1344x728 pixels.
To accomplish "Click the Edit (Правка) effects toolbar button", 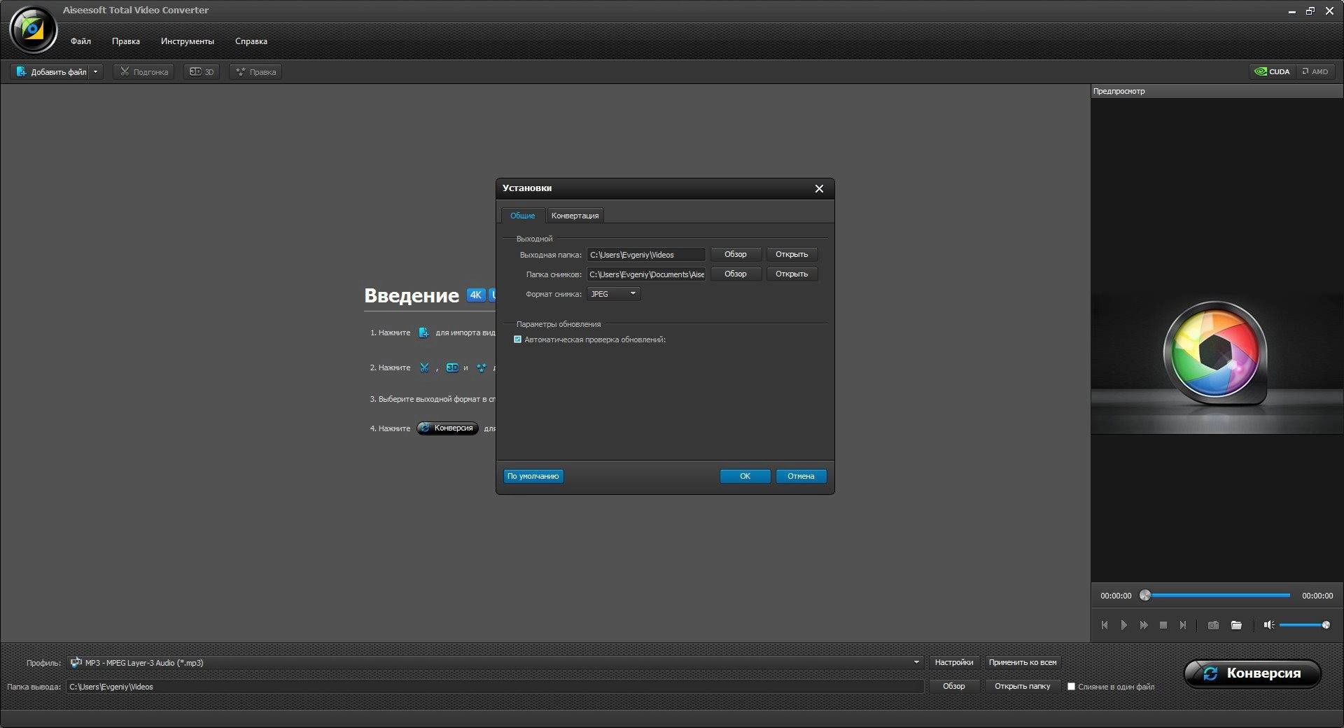I will pos(255,72).
